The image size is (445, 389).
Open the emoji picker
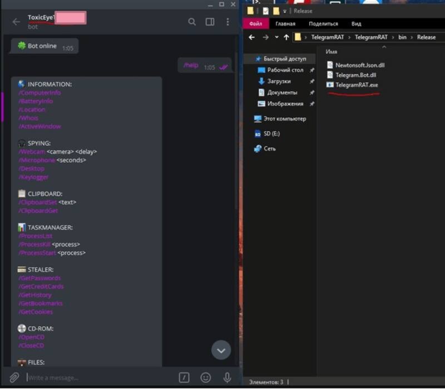[x=206, y=377]
